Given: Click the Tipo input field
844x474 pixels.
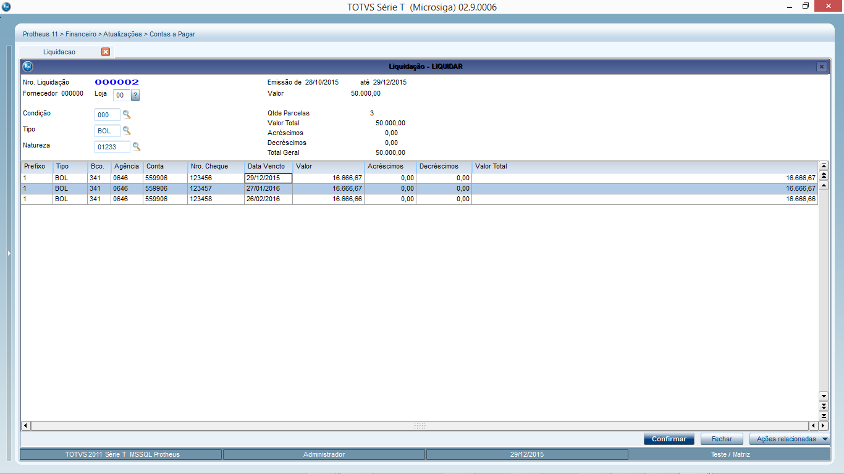Looking at the screenshot, I should 108,131.
